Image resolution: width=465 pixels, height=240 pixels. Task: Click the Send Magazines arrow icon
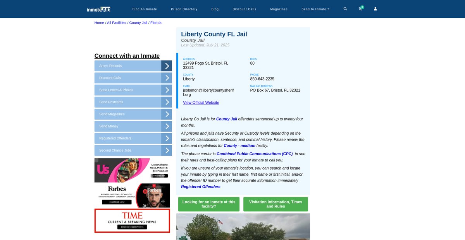click(167, 114)
